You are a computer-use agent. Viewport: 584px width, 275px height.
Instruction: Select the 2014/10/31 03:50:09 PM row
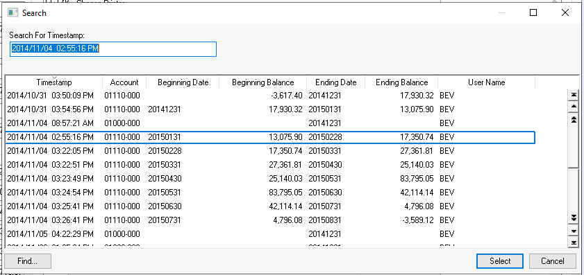click(x=270, y=96)
